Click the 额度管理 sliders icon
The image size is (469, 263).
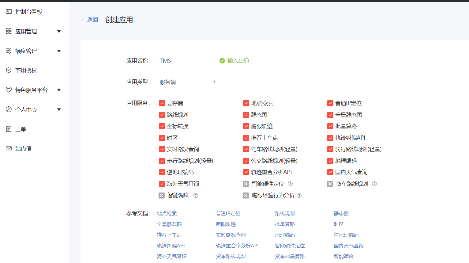pos(9,51)
